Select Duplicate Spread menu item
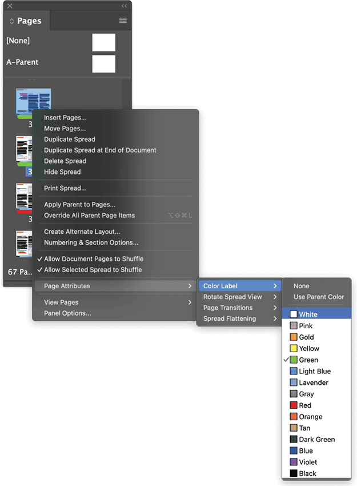 coord(70,140)
